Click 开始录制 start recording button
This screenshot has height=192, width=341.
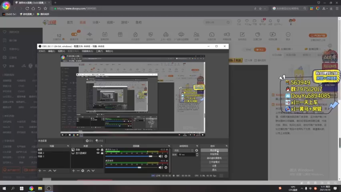pos(214,154)
